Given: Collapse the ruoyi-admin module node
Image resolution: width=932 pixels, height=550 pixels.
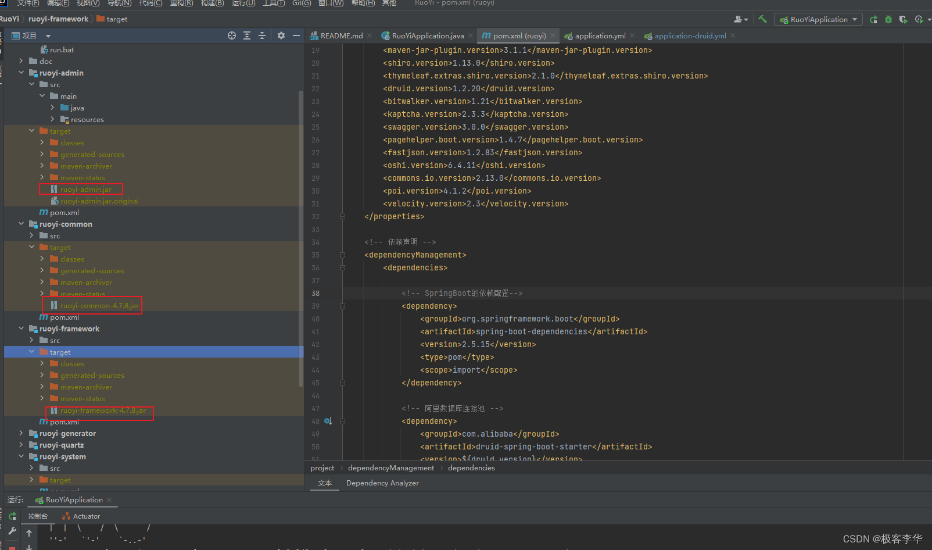Looking at the screenshot, I should point(21,73).
